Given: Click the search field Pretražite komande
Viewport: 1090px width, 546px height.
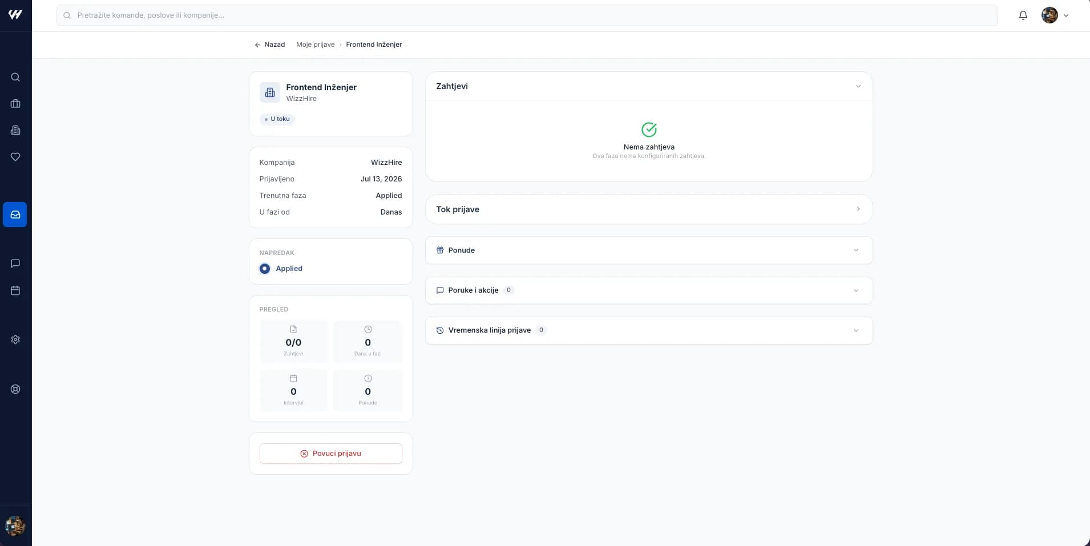Looking at the screenshot, I should coord(527,15).
